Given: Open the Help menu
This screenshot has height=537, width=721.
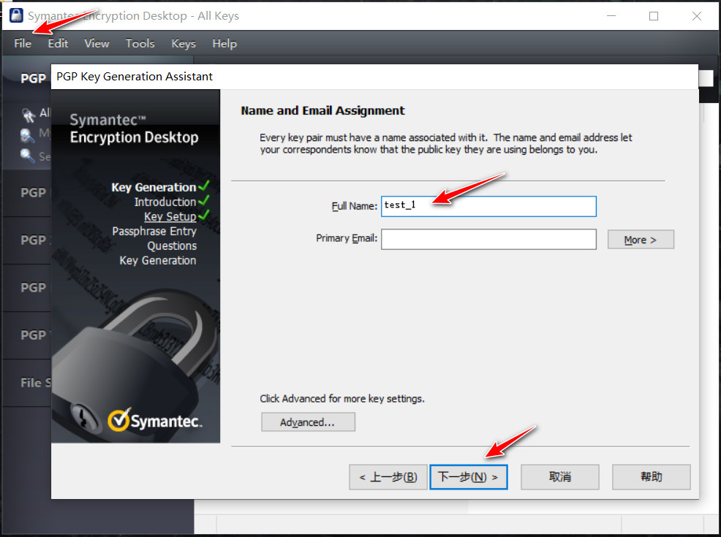Looking at the screenshot, I should click(x=224, y=44).
